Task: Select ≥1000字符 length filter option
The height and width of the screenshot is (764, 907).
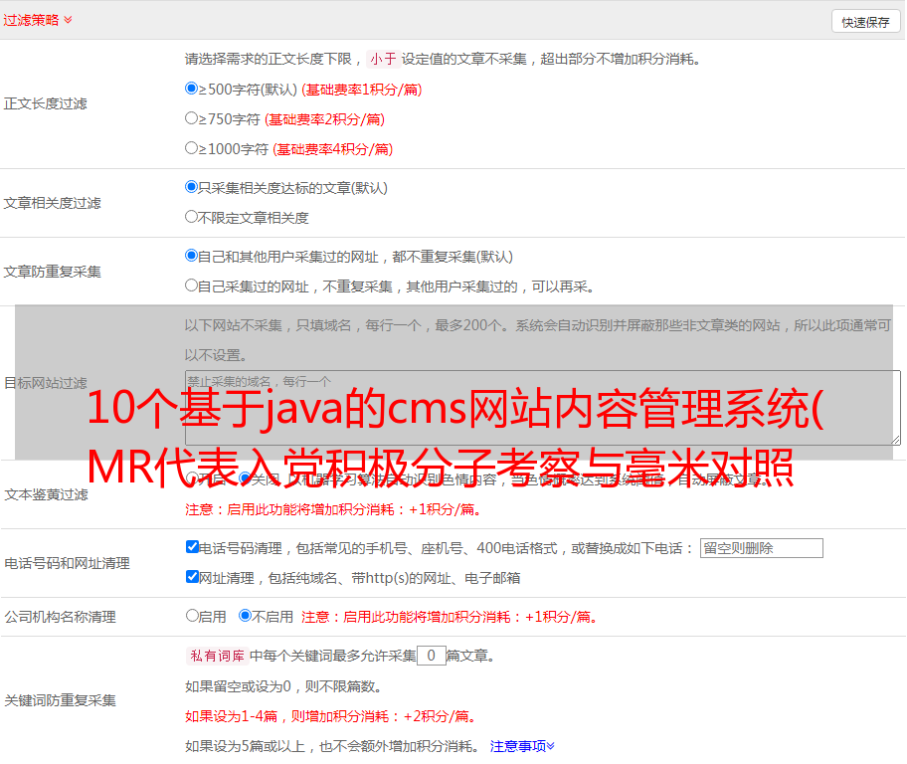Action: click(192, 147)
